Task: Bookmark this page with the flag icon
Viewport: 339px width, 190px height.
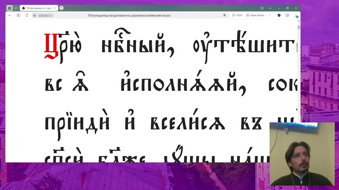Action: point(225,15)
